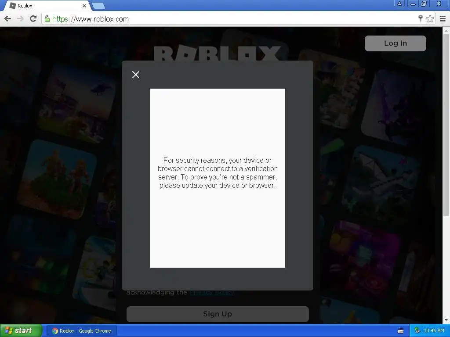Screen dimensions: 450x337
Task: Click the vertical scrollbar thumb
Action: [446, 125]
